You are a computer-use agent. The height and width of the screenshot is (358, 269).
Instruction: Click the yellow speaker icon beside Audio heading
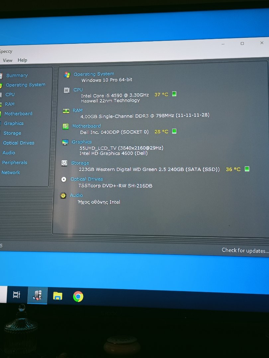(63, 196)
